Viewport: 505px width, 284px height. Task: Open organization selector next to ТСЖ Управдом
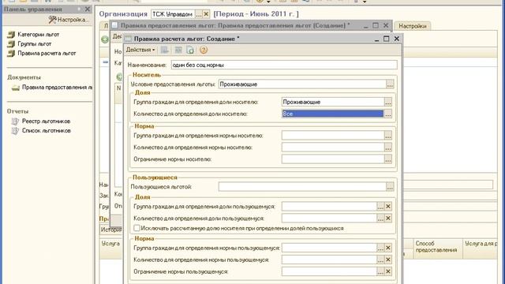(x=199, y=14)
